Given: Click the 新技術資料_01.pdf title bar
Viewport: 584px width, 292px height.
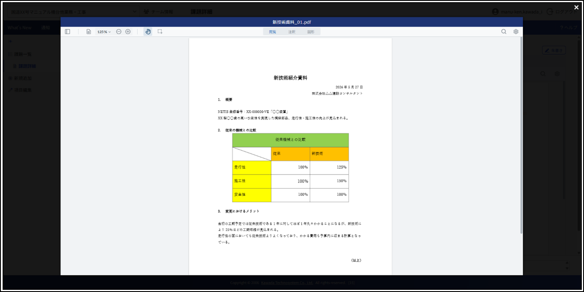Looking at the screenshot, I should 292,22.
